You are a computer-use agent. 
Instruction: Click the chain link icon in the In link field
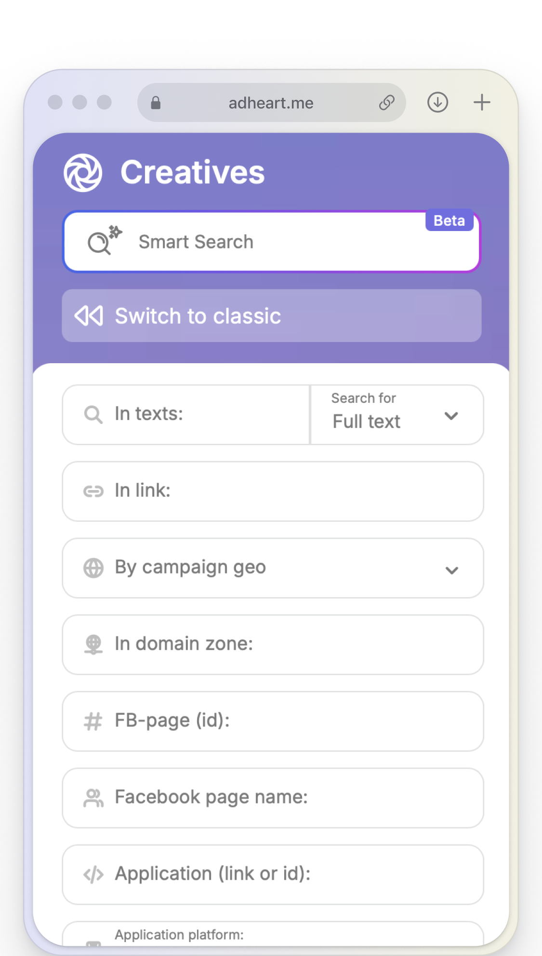(93, 491)
